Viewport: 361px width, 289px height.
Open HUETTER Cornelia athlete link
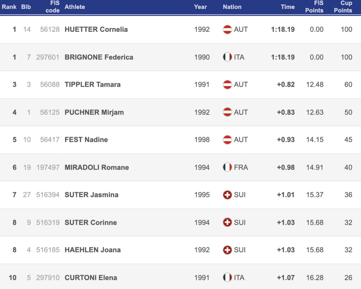point(96,30)
